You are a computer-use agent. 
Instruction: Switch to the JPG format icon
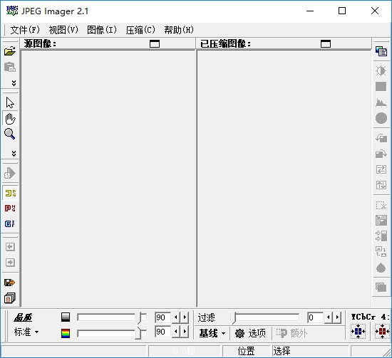pyautogui.click(x=10, y=193)
